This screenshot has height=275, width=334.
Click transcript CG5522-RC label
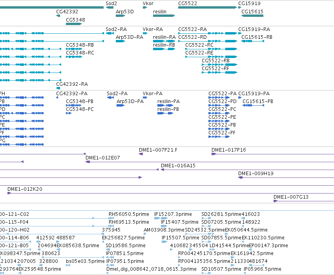pos(199,45)
